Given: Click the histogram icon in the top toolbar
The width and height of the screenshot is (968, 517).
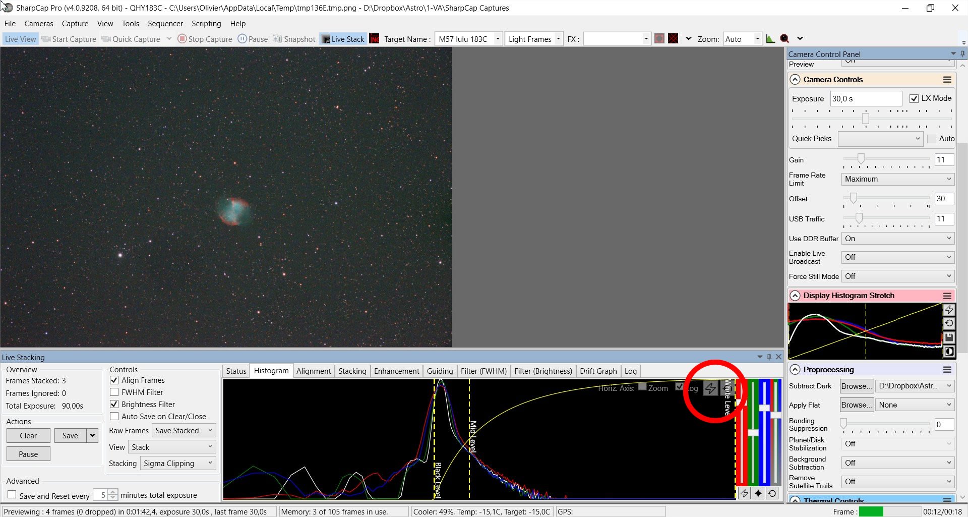Looking at the screenshot, I should click(x=770, y=39).
